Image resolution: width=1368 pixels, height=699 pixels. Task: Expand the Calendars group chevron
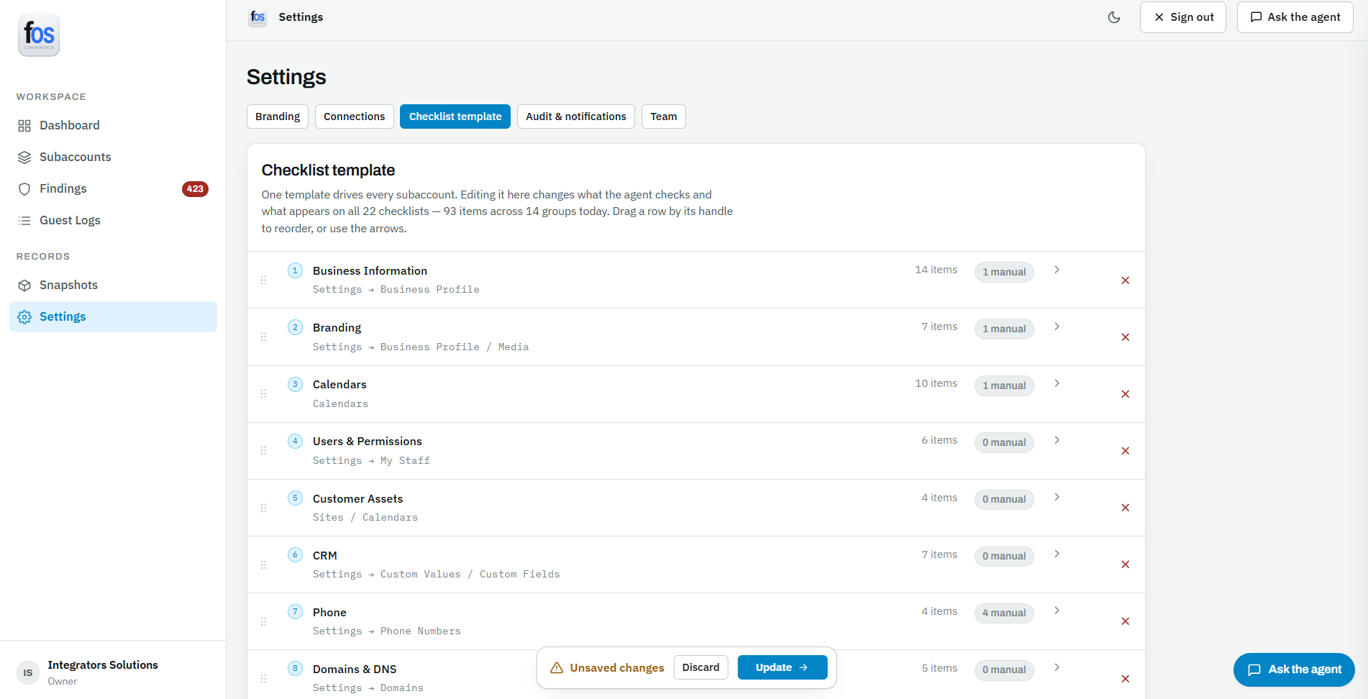click(x=1057, y=383)
